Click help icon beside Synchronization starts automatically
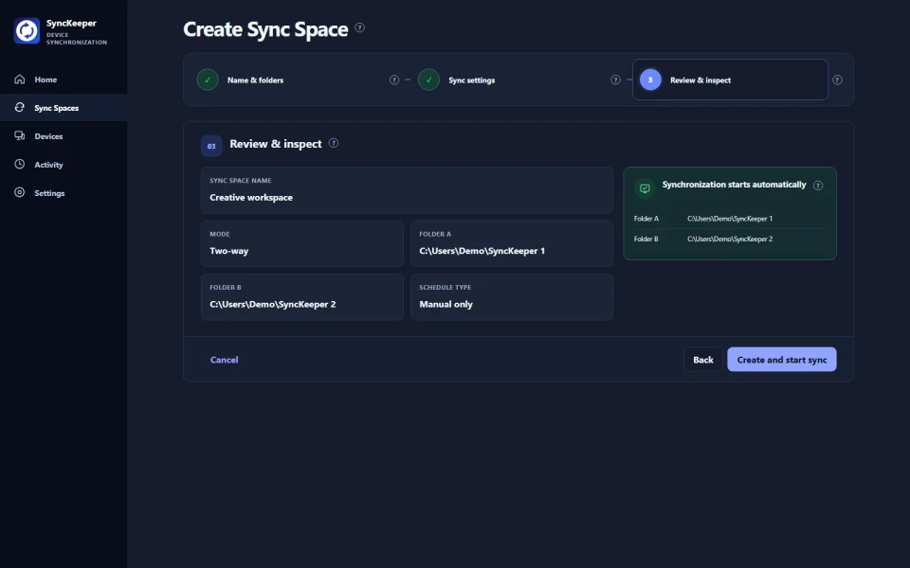 (x=818, y=186)
